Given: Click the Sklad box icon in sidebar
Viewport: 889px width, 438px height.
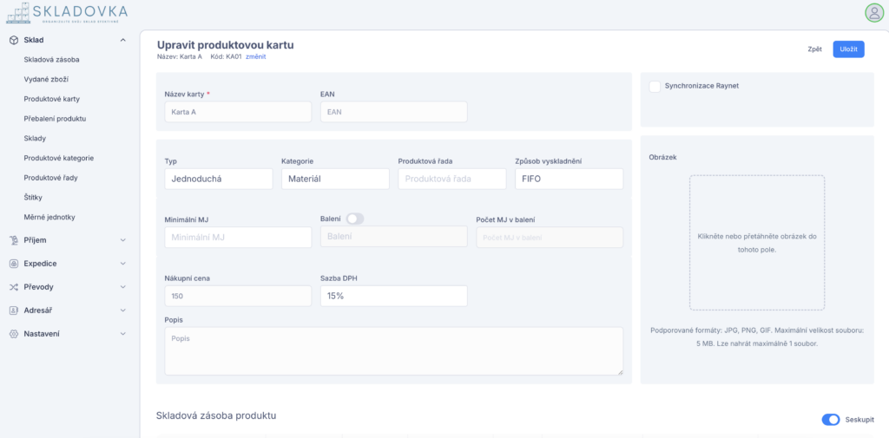Looking at the screenshot, I should [x=14, y=40].
